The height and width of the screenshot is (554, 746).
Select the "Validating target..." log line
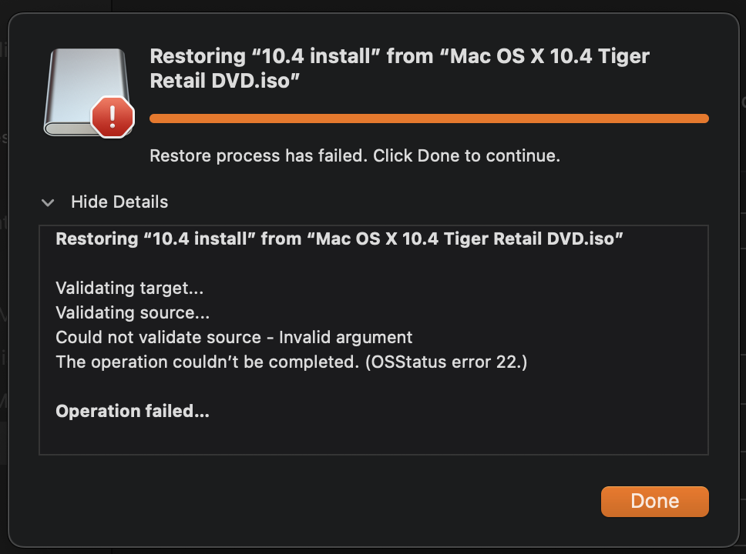tap(129, 288)
